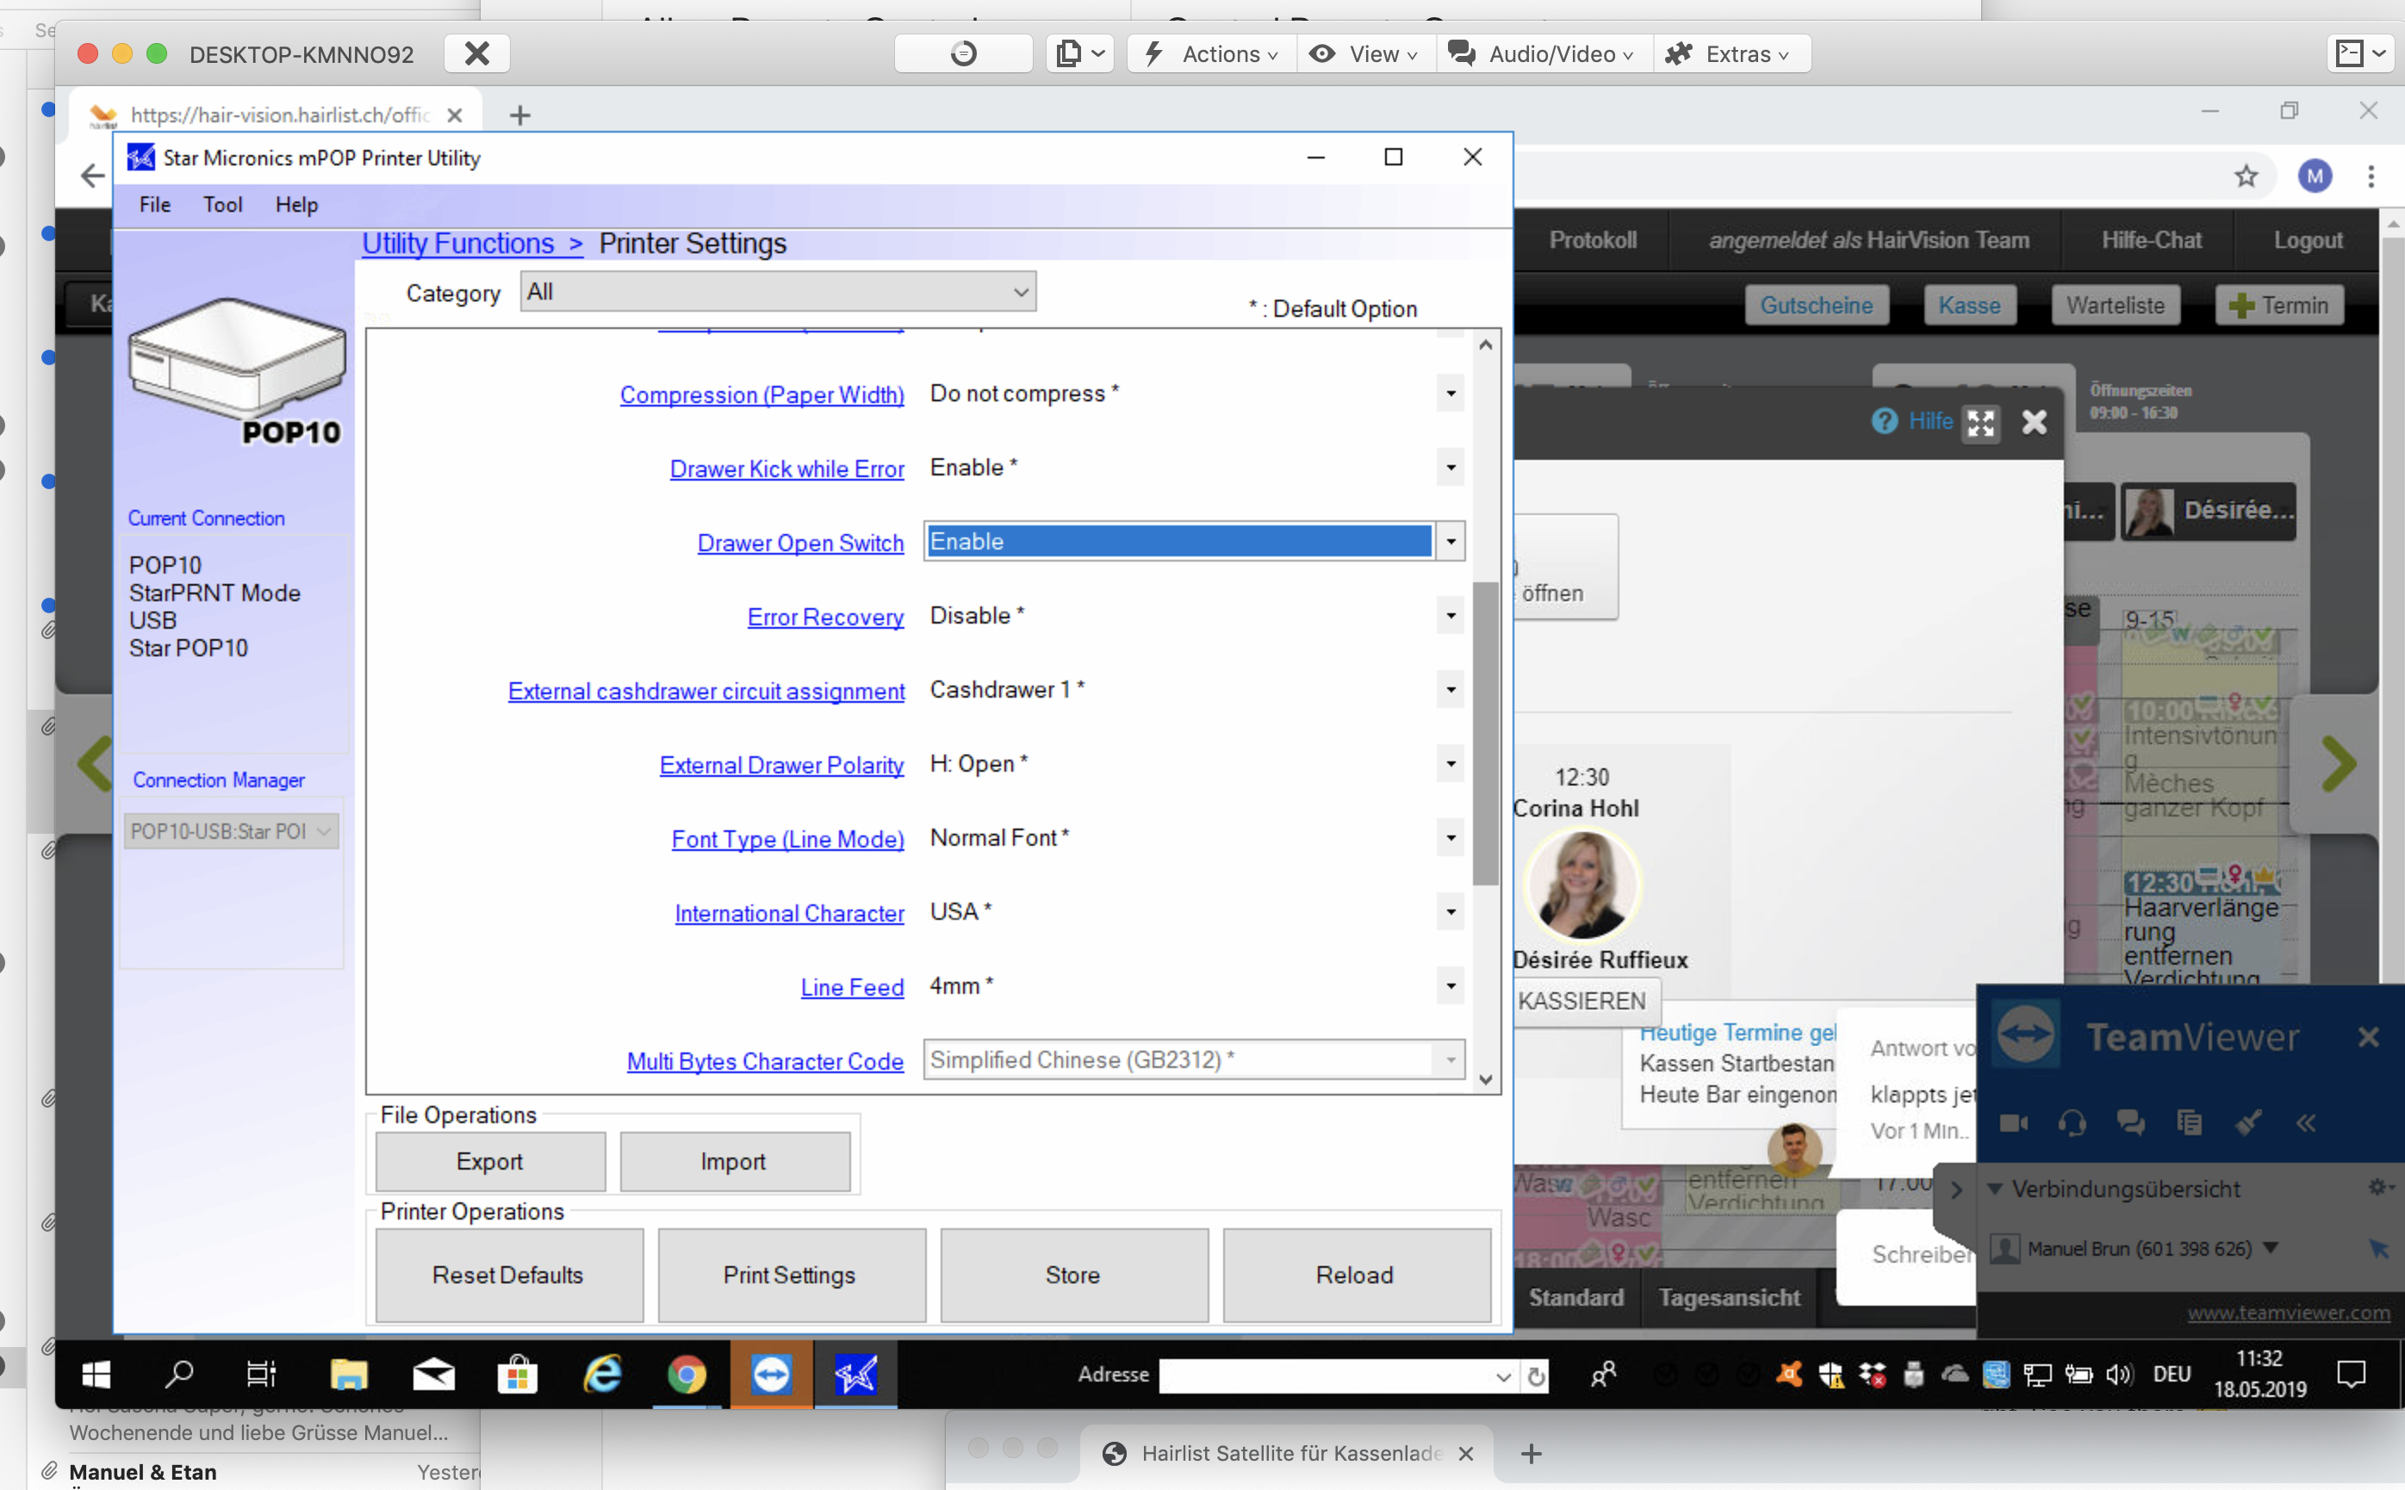2405x1490 pixels.
Task: Click the TeamViewer chat icon
Action: (x=2131, y=1122)
